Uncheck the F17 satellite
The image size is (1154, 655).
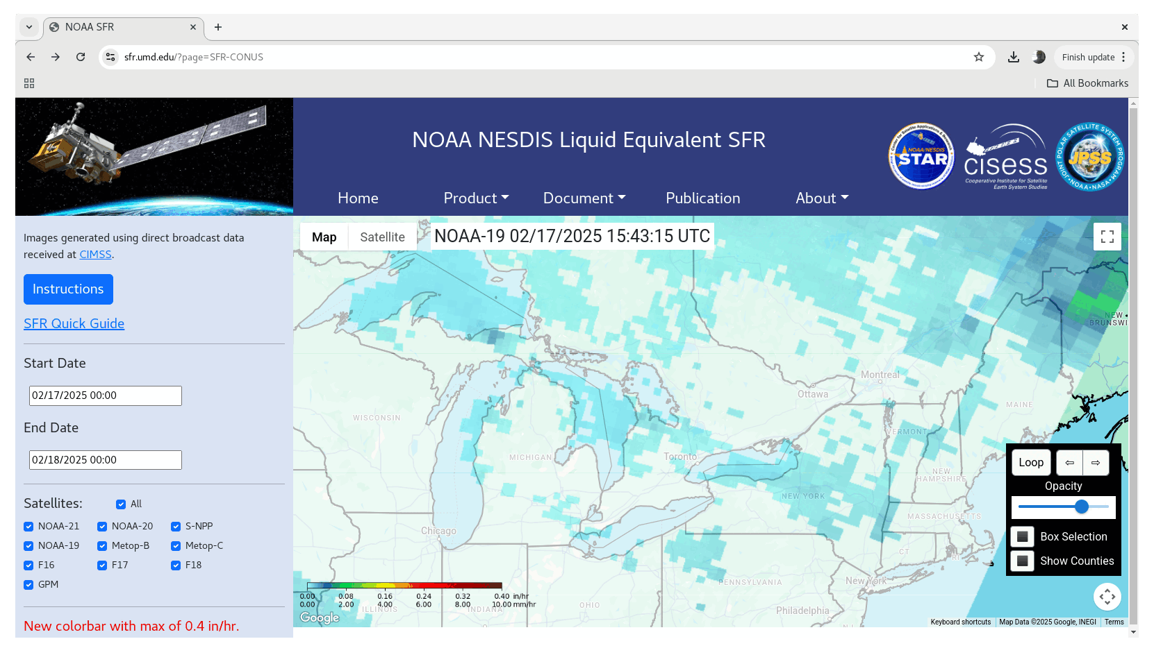(102, 565)
